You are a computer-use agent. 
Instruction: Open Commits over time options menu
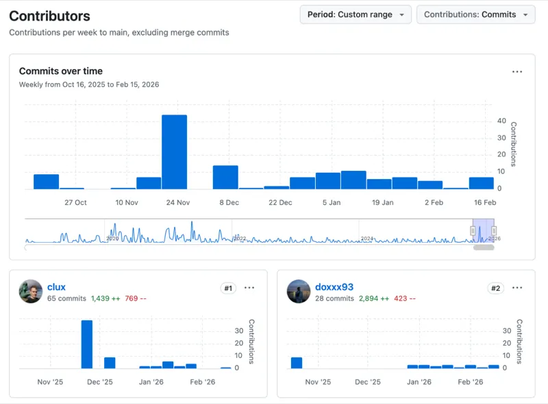[517, 71]
